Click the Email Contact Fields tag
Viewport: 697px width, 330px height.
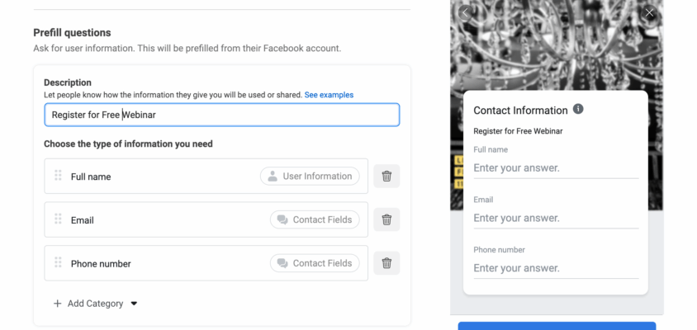click(x=315, y=219)
